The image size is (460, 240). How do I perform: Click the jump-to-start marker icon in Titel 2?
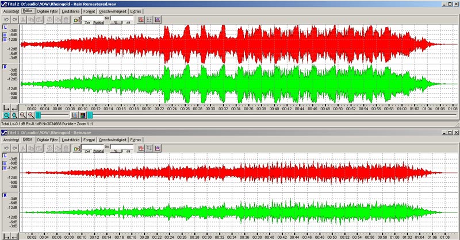(x=6, y=107)
